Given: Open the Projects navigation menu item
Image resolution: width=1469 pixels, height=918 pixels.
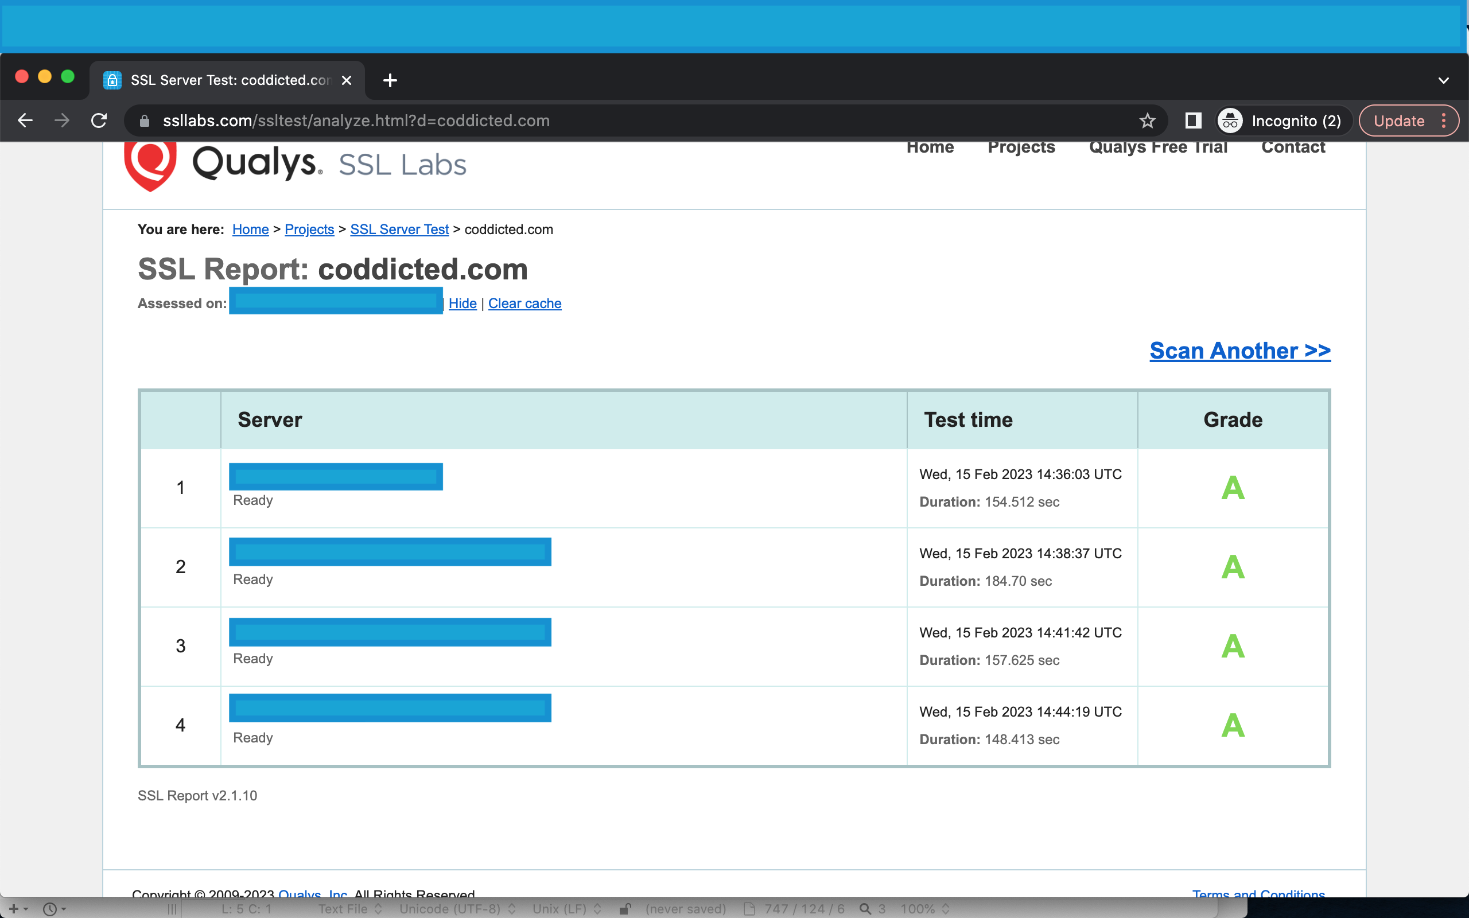Looking at the screenshot, I should pyautogui.click(x=1021, y=147).
